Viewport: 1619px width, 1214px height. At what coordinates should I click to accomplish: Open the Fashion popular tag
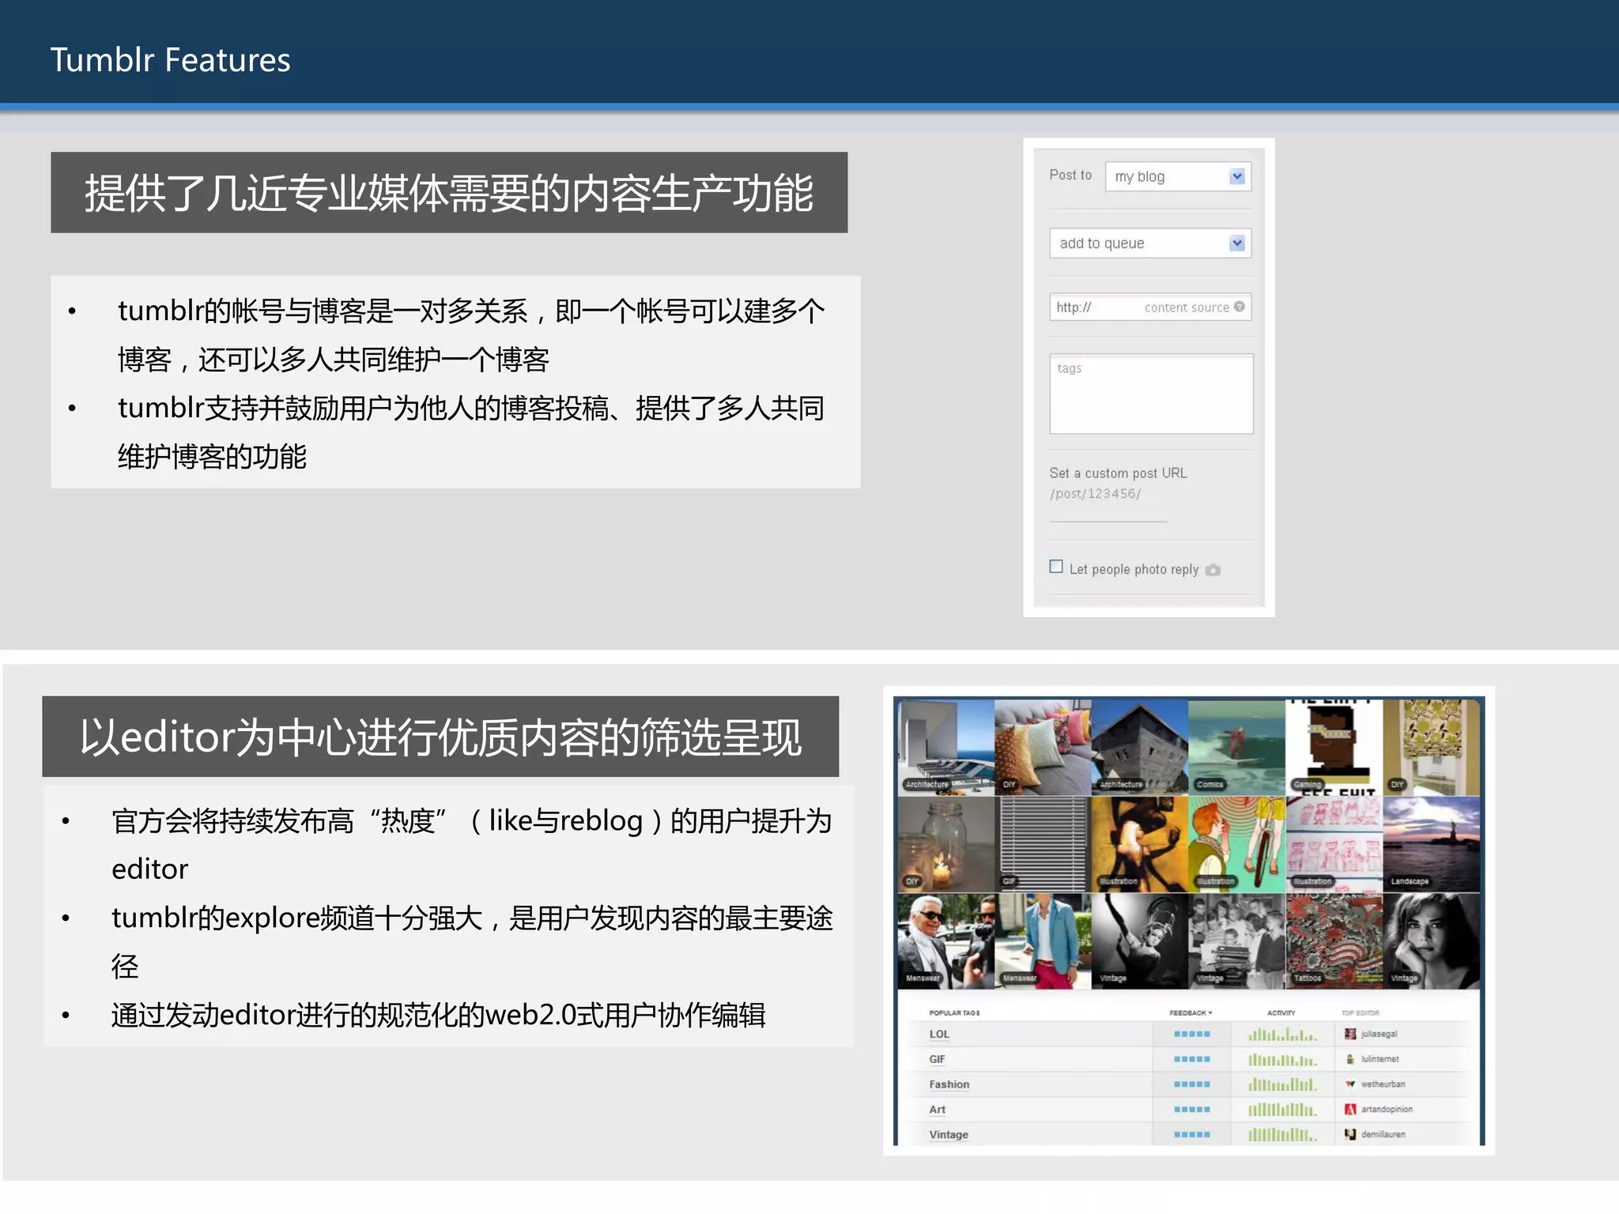coord(949,1084)
